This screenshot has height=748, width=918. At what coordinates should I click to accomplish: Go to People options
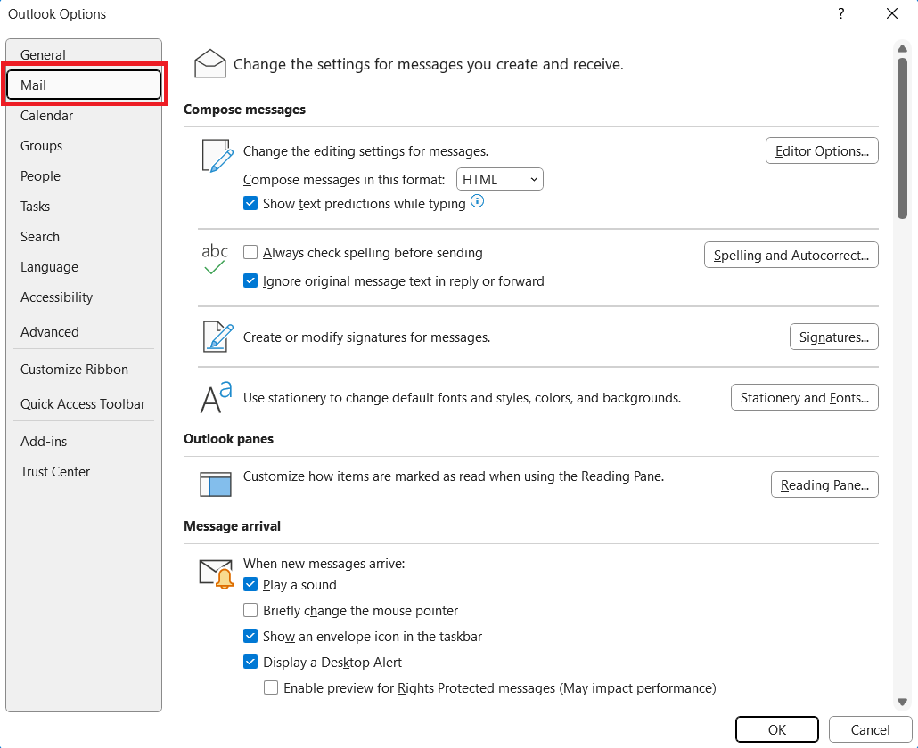click(x=84, y=176)
